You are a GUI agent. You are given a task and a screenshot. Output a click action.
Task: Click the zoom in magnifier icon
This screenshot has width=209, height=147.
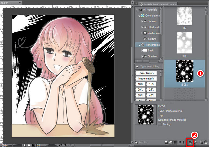[x=29, y=145]
